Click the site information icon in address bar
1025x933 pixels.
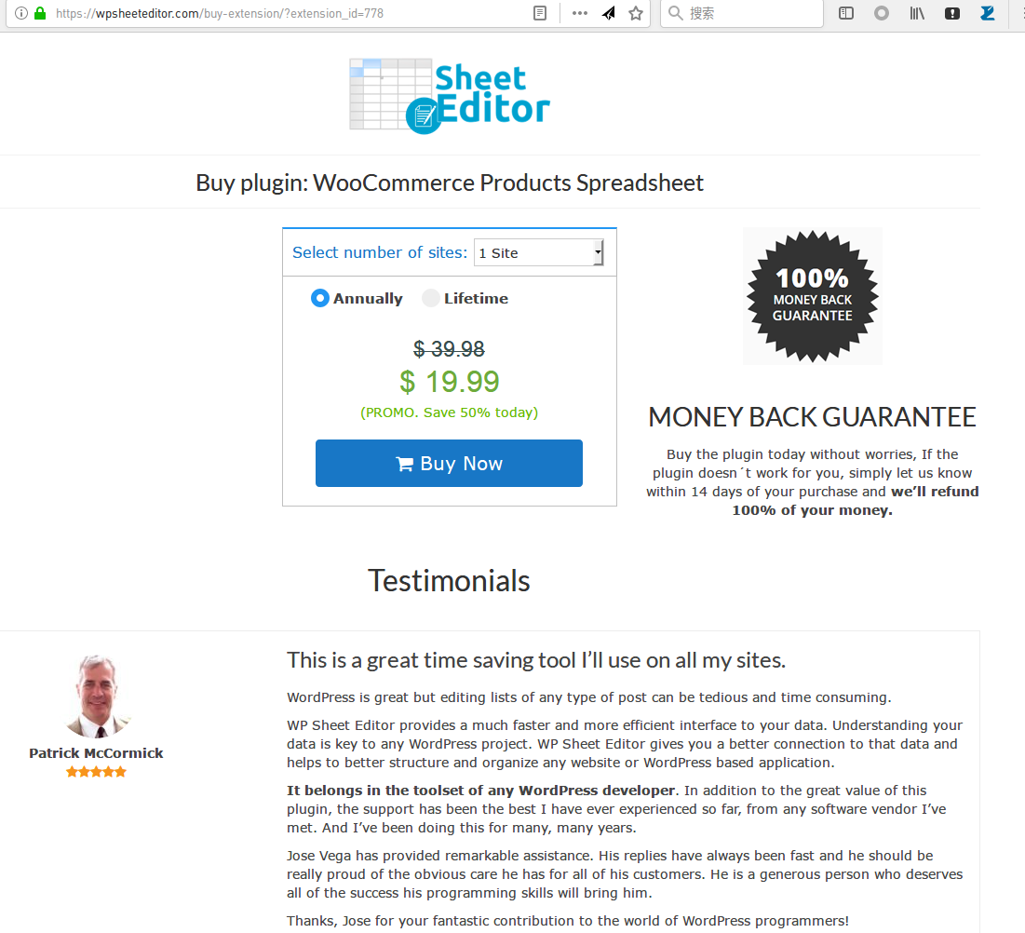tap(20, 13)
